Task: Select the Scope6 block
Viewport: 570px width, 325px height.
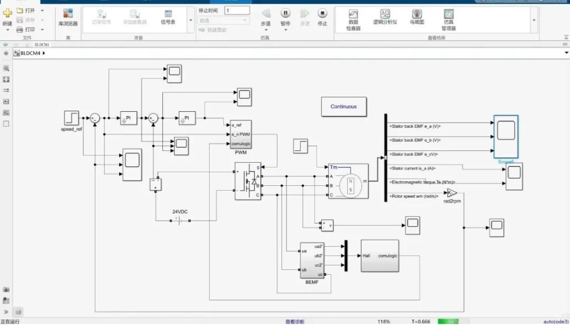Action: pos(505,137)
